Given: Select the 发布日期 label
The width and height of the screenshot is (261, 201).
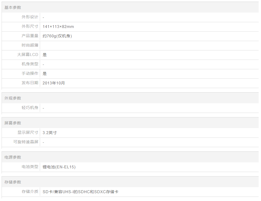Looking at the screenshot, I should tap(30, 83).
